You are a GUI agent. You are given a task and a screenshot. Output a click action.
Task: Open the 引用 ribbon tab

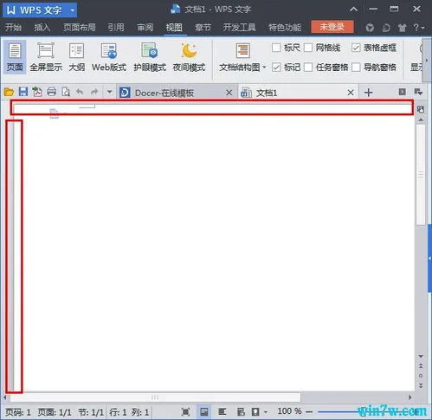point(116,28)
